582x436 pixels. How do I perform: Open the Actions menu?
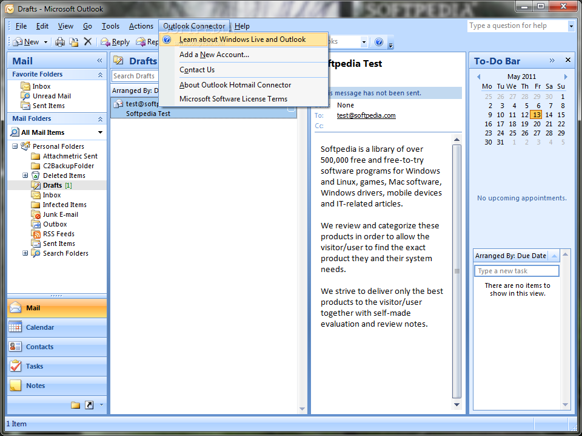[141, 26]
